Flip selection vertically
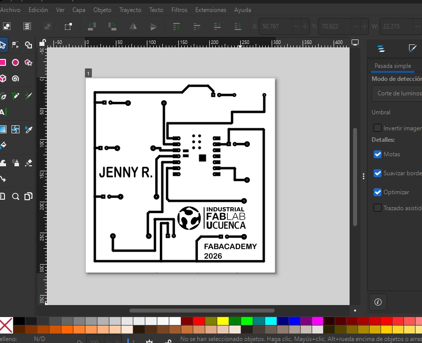This screenshot has height=343, width=422. click(x=153, y=26)
